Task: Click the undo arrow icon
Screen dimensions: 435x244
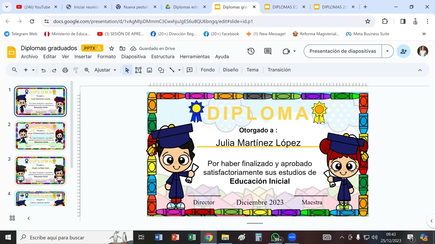Action: pyautogui.click(x=43, y=70)
